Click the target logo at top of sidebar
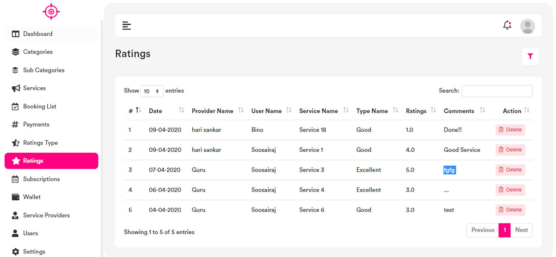 [x=51, y=12]
